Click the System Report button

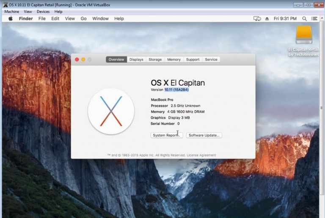[167, 135]
